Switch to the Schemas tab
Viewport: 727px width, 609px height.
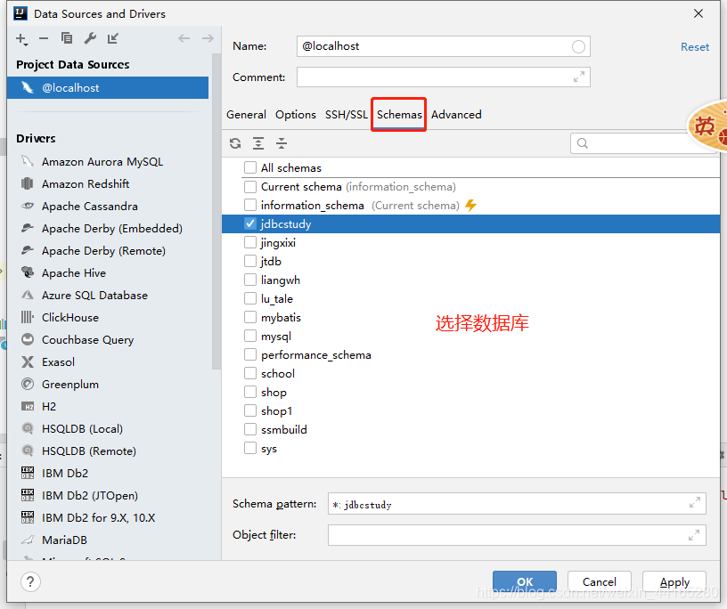pyautogui.click(x=399, y=115)
